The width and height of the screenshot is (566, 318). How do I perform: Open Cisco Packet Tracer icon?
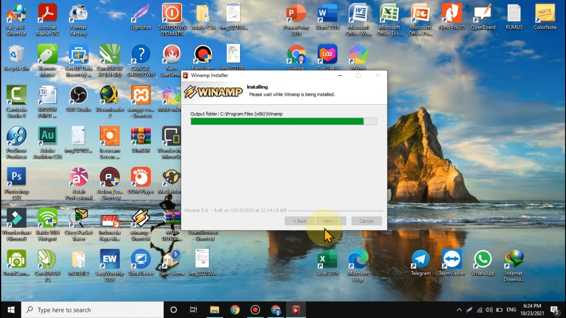[78, 225]
